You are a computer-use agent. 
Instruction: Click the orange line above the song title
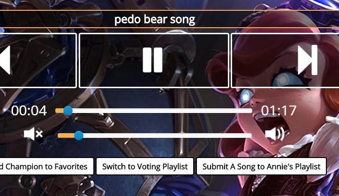(x=170, y=10)
